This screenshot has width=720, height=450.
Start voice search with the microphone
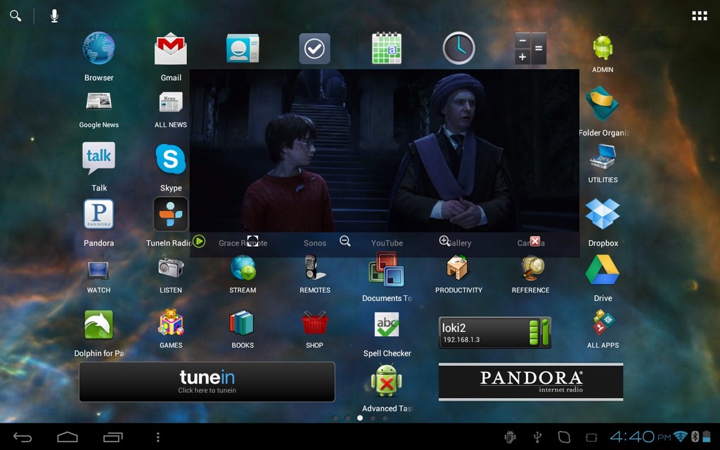click(54, 16)
